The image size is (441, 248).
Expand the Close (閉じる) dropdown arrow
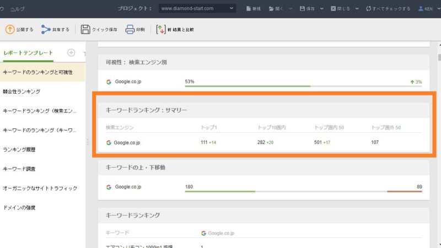click(x=357, y=8)
